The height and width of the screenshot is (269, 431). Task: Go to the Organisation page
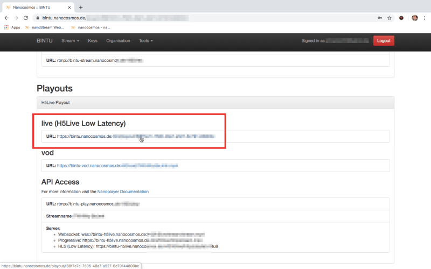pos(118,41)
